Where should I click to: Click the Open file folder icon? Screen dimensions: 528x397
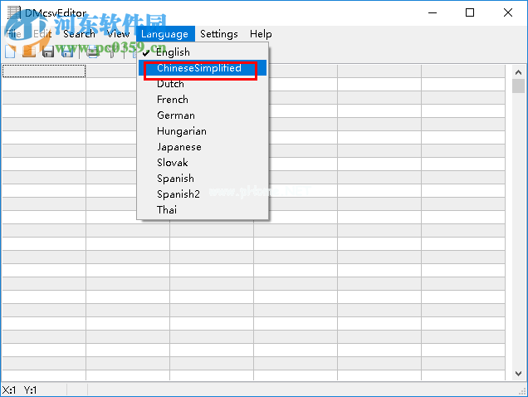point(29,51)
